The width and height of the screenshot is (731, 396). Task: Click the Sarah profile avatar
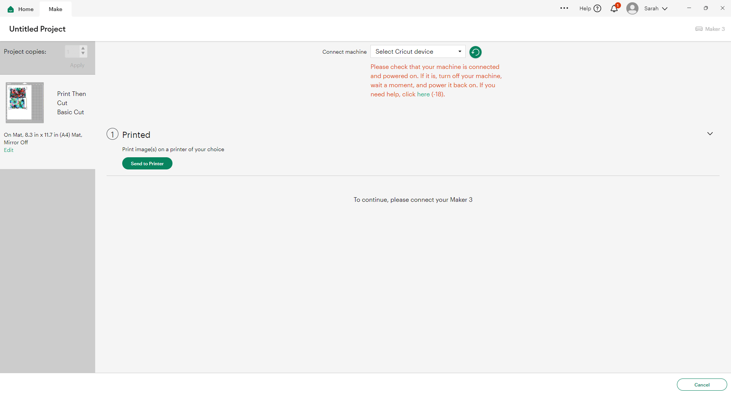tap(632, 8)
